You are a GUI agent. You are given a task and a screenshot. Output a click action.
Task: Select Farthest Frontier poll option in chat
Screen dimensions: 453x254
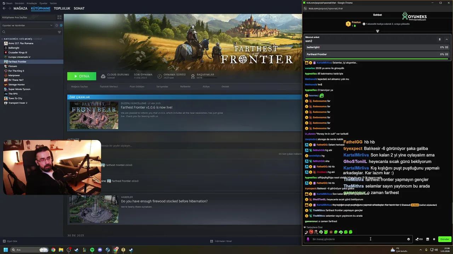point(377,54)
